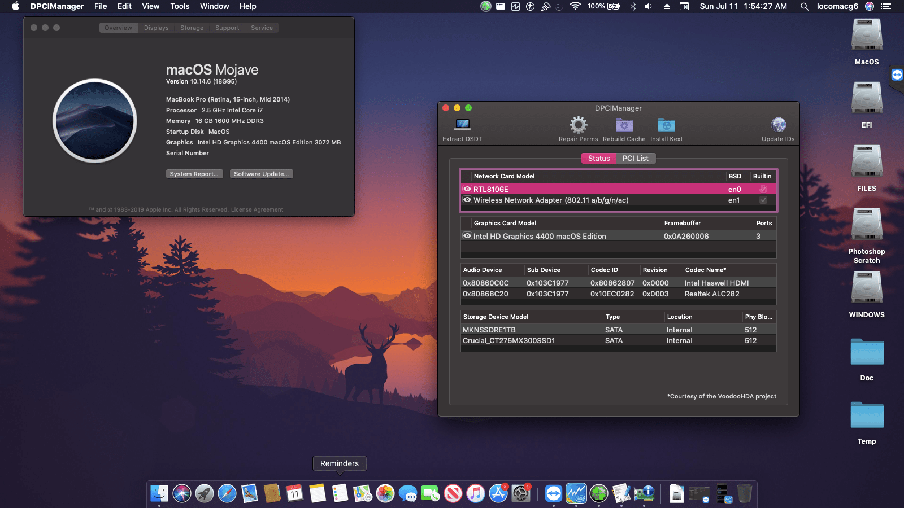Select the WINDOWS drive icon
Viewport: 904px width, 508px height.
coord(867,288)
